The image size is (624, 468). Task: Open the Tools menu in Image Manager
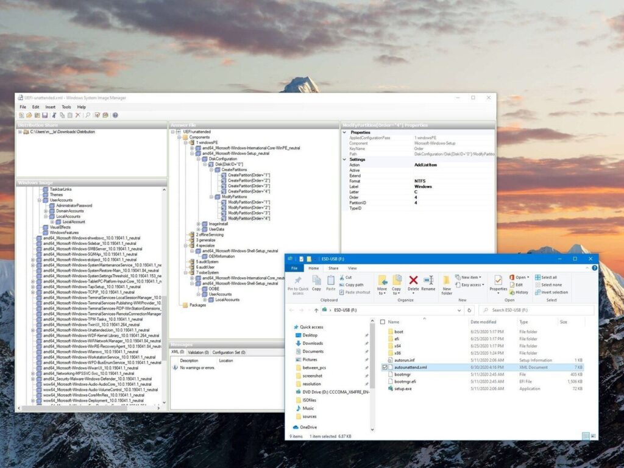tap(66, 107)
